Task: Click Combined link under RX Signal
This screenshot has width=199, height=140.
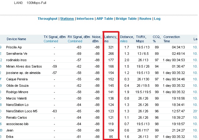Action: coord(75,41)
